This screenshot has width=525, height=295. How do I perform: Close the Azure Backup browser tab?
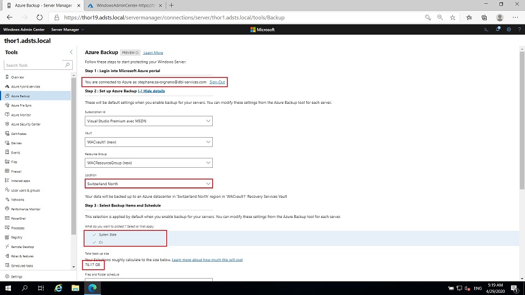tap(79, 5)
